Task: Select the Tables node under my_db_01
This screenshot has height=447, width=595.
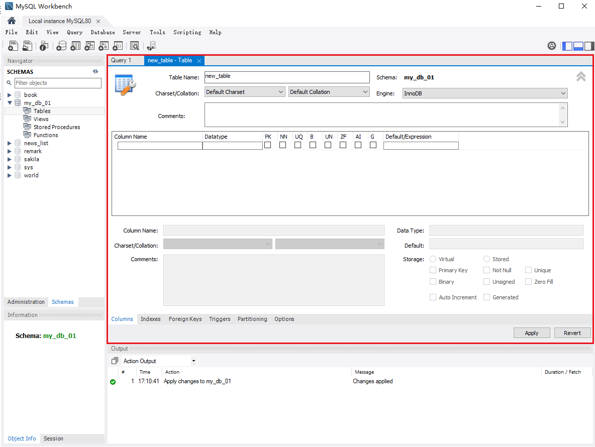Action: pos(42,111)
